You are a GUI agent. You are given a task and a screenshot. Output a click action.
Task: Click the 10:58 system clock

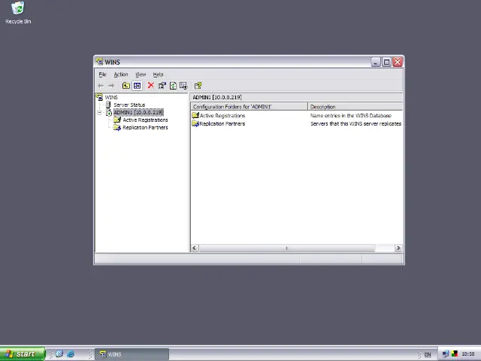pyautogui.click(x=468, y=354)
